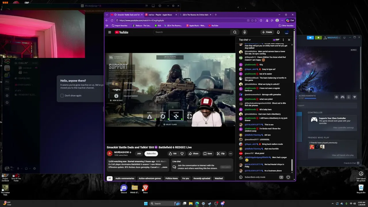Select the Recently uploaded chip
Image resolution: width=368 pixels, height=207 pixels.
pyautogui.click(x=202, y=178)
